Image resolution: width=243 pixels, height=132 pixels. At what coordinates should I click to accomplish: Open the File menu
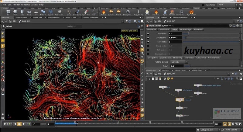pyautogui.click(x=5, y=5)
